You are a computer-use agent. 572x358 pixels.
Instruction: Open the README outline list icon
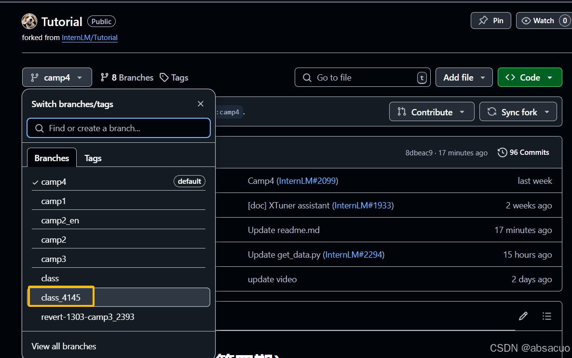tap(546, 316)
